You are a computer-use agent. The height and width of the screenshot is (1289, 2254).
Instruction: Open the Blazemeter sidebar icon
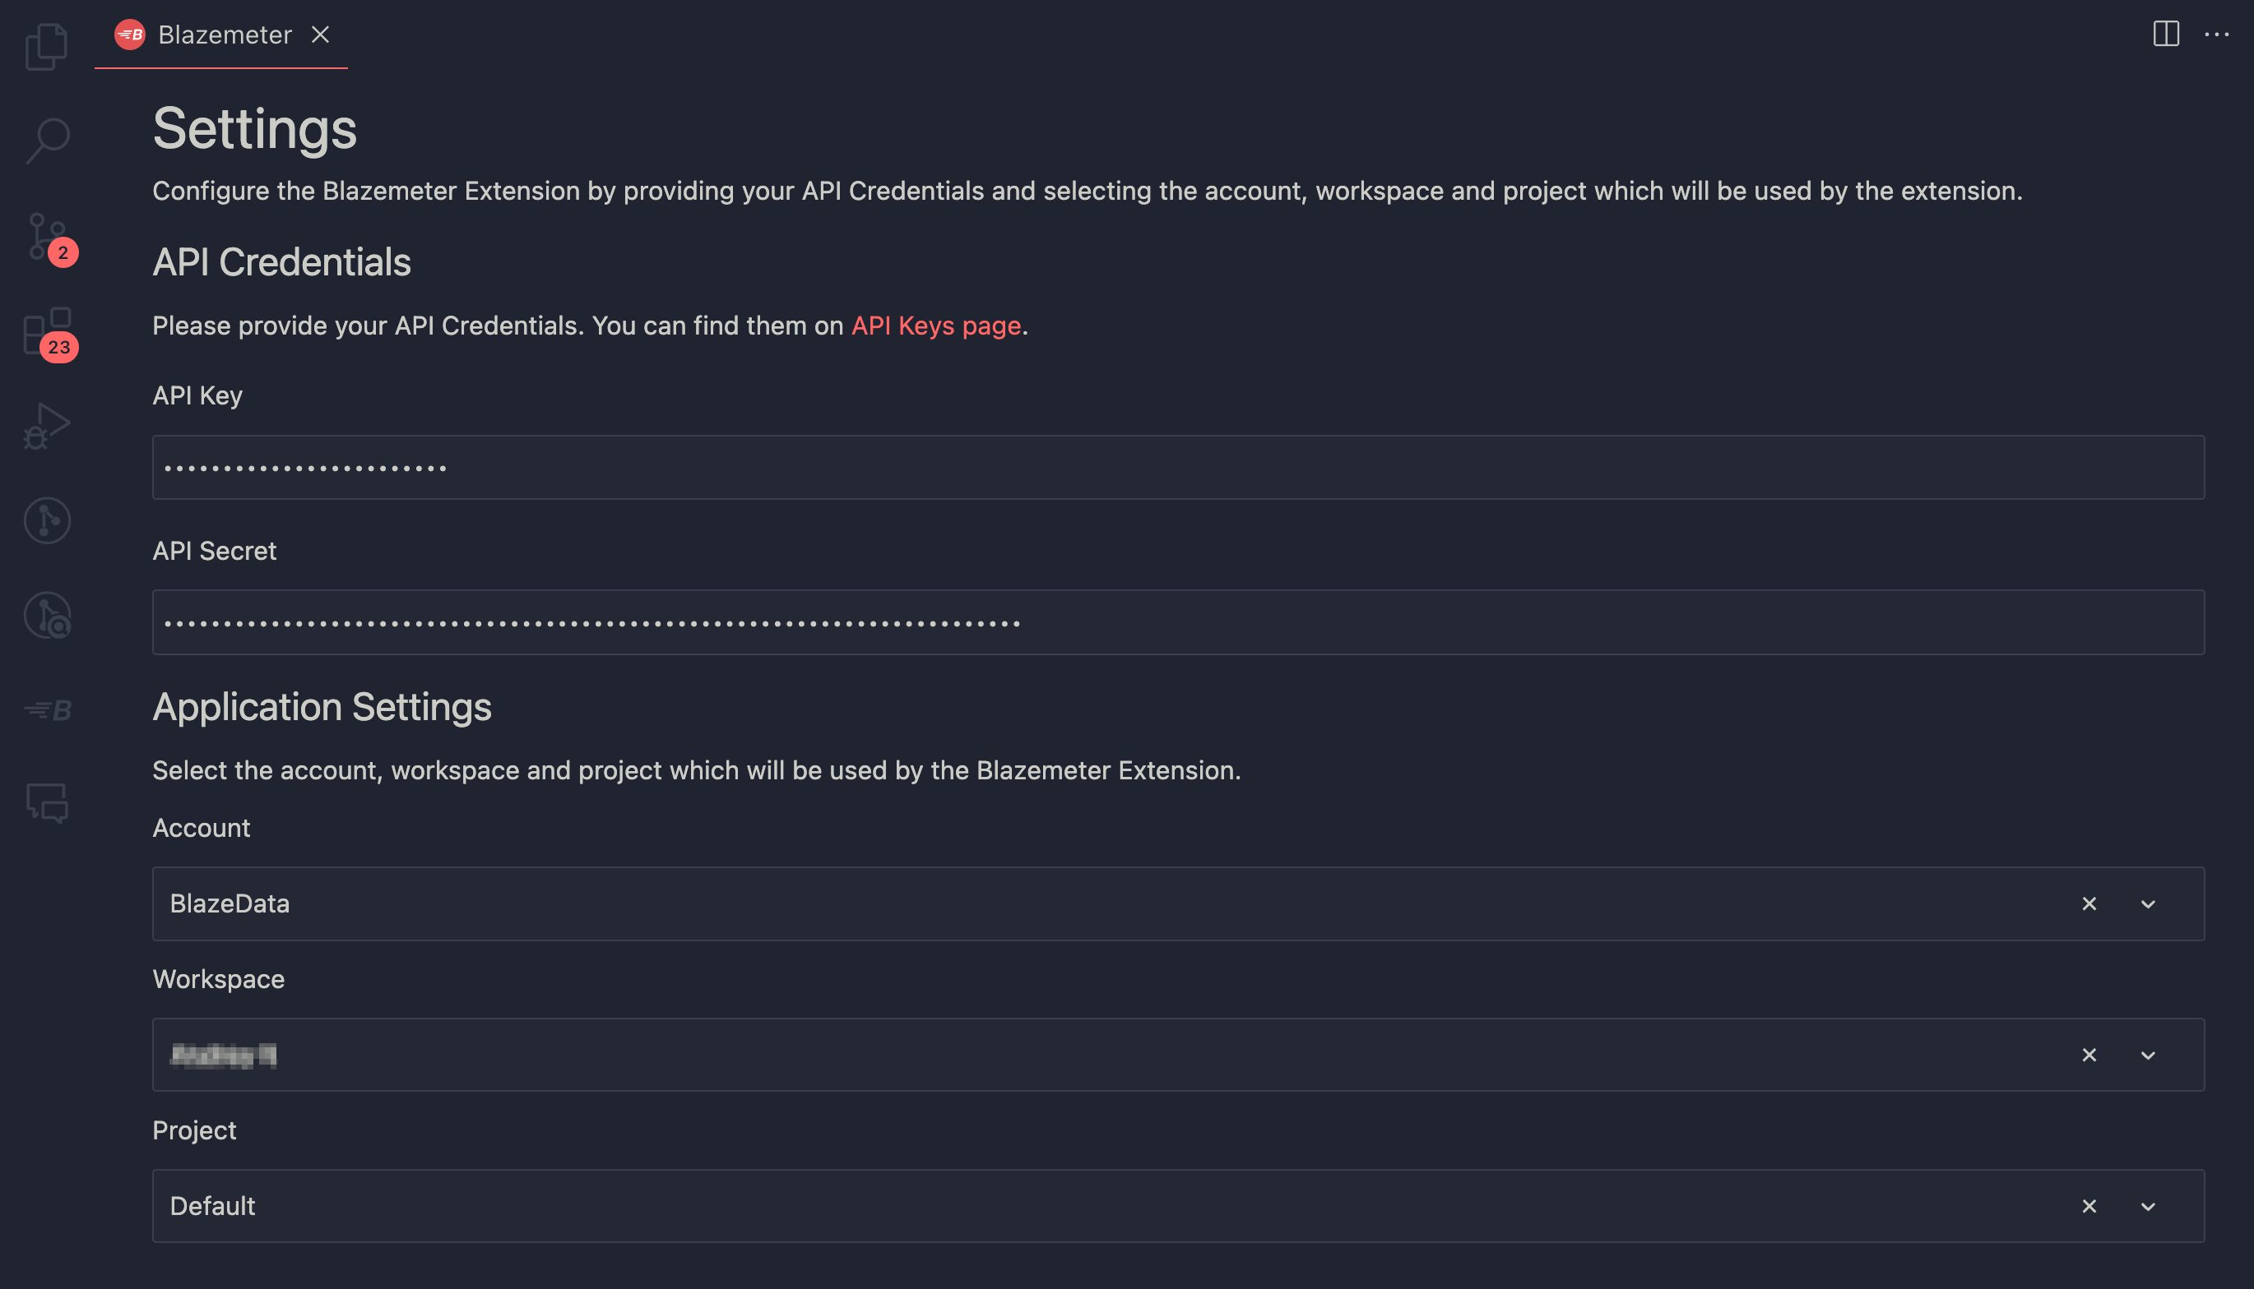48,710
